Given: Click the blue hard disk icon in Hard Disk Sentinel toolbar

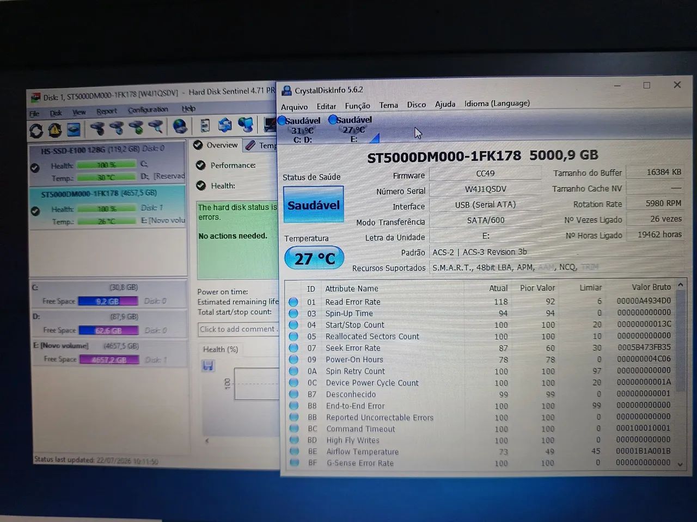Looking at the screenshot, I should pyautogui.click(x=74, y=129).
